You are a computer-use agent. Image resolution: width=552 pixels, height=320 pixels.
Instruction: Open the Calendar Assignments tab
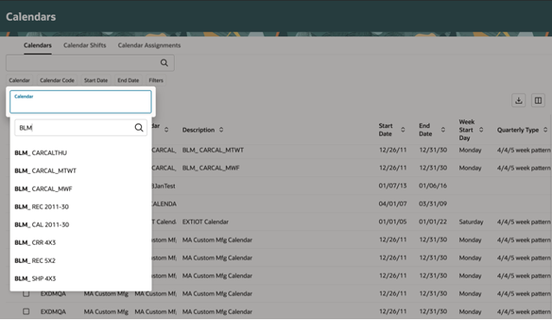(x=150, y=46)
